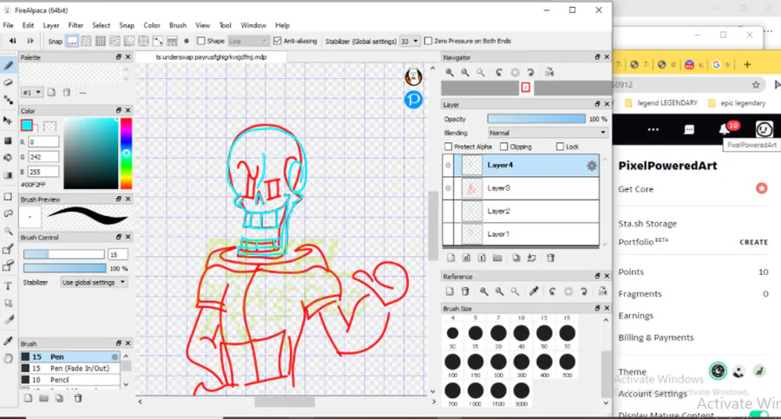Create a layer folder
The image size is (781, 419).
(x=497, y=258)
